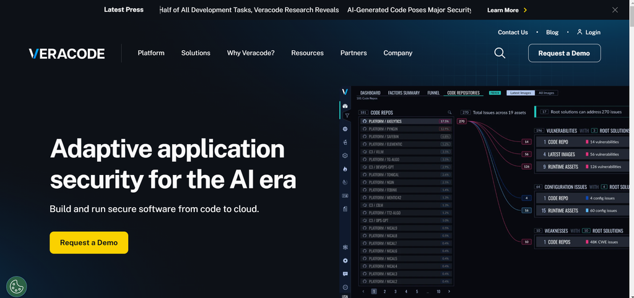Dismiss the Latest Press banner

coord(615,10)
